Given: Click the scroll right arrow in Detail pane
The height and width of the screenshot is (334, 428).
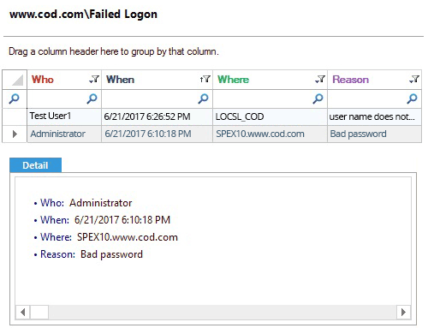Looking at the screenshot, I should (x=403, y=312).
